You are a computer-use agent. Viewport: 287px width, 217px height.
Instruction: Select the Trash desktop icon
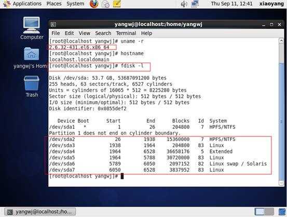(x=32, y=87)
